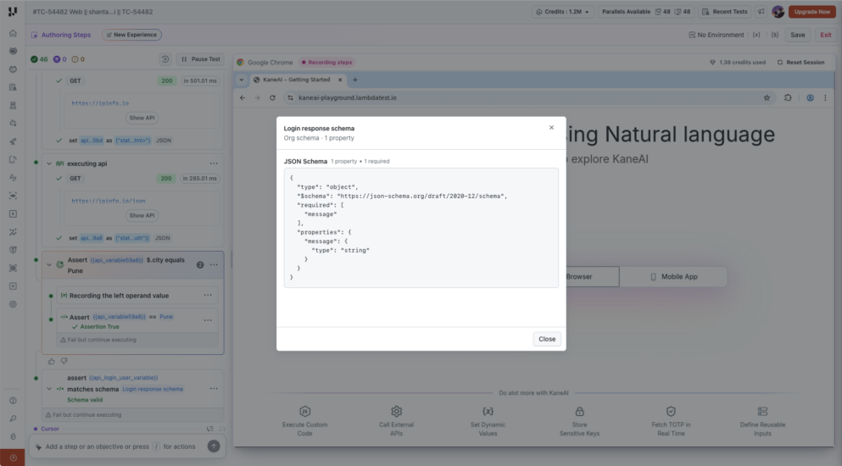Click the Call External APIs gear icon

tap(396, 412)
